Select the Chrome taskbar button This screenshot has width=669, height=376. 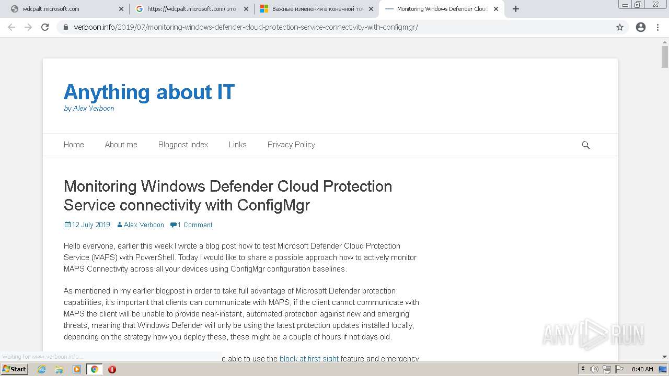coord(94,369)
